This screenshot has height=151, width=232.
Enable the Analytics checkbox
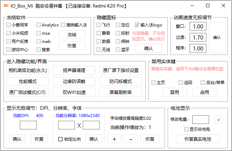click(x=38, y=25)
